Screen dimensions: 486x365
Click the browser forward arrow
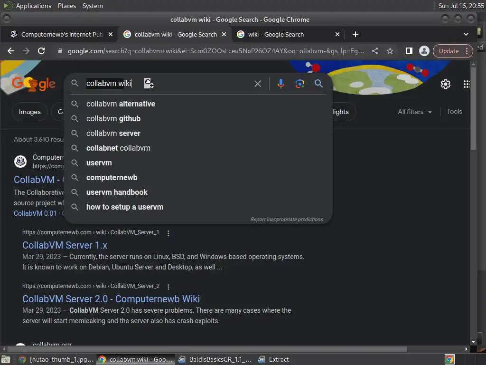click(x=26, y=51)
